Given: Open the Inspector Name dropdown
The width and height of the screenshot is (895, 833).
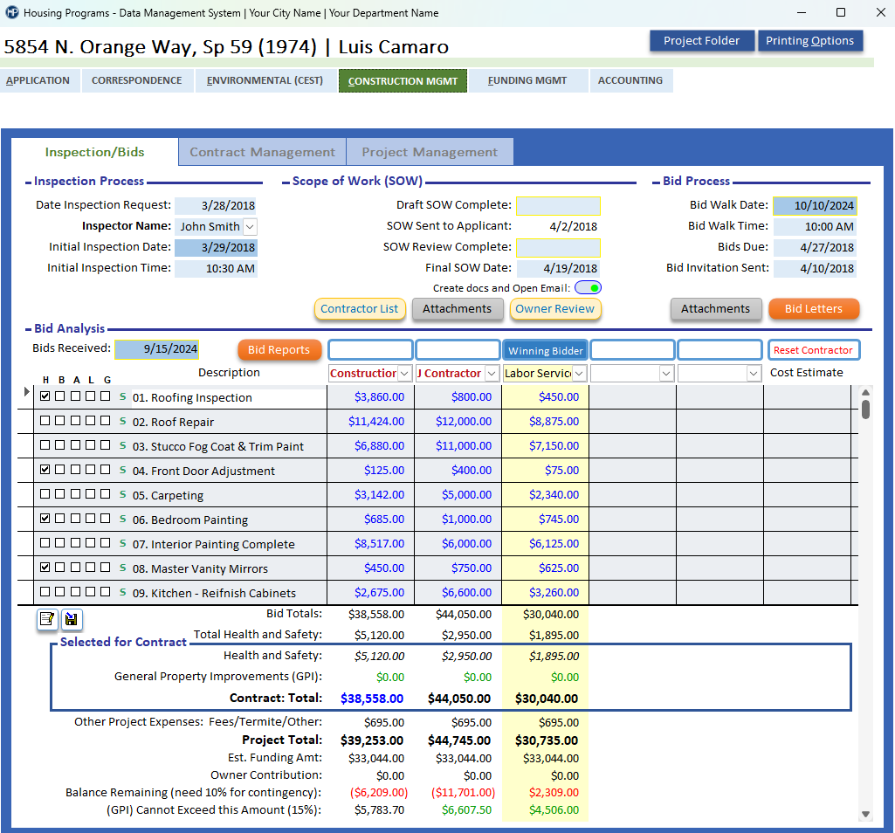Looking at the screenshot, I should (x=250, y=227).
